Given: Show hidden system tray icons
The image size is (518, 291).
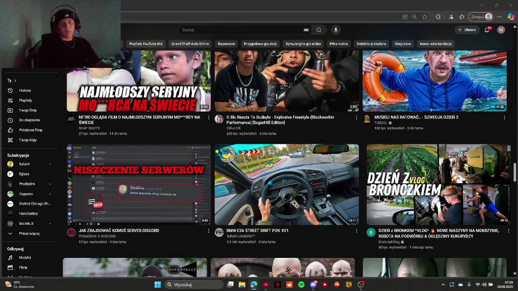Looking at the screenshot, I should click(x=443, y=285).
